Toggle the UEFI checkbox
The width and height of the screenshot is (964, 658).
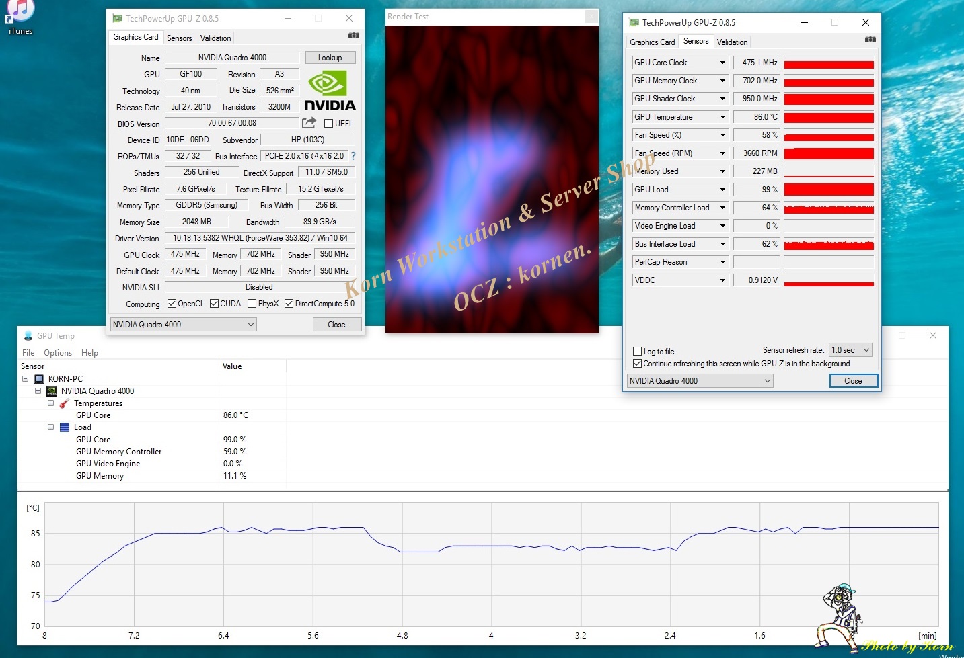[329, 124]
